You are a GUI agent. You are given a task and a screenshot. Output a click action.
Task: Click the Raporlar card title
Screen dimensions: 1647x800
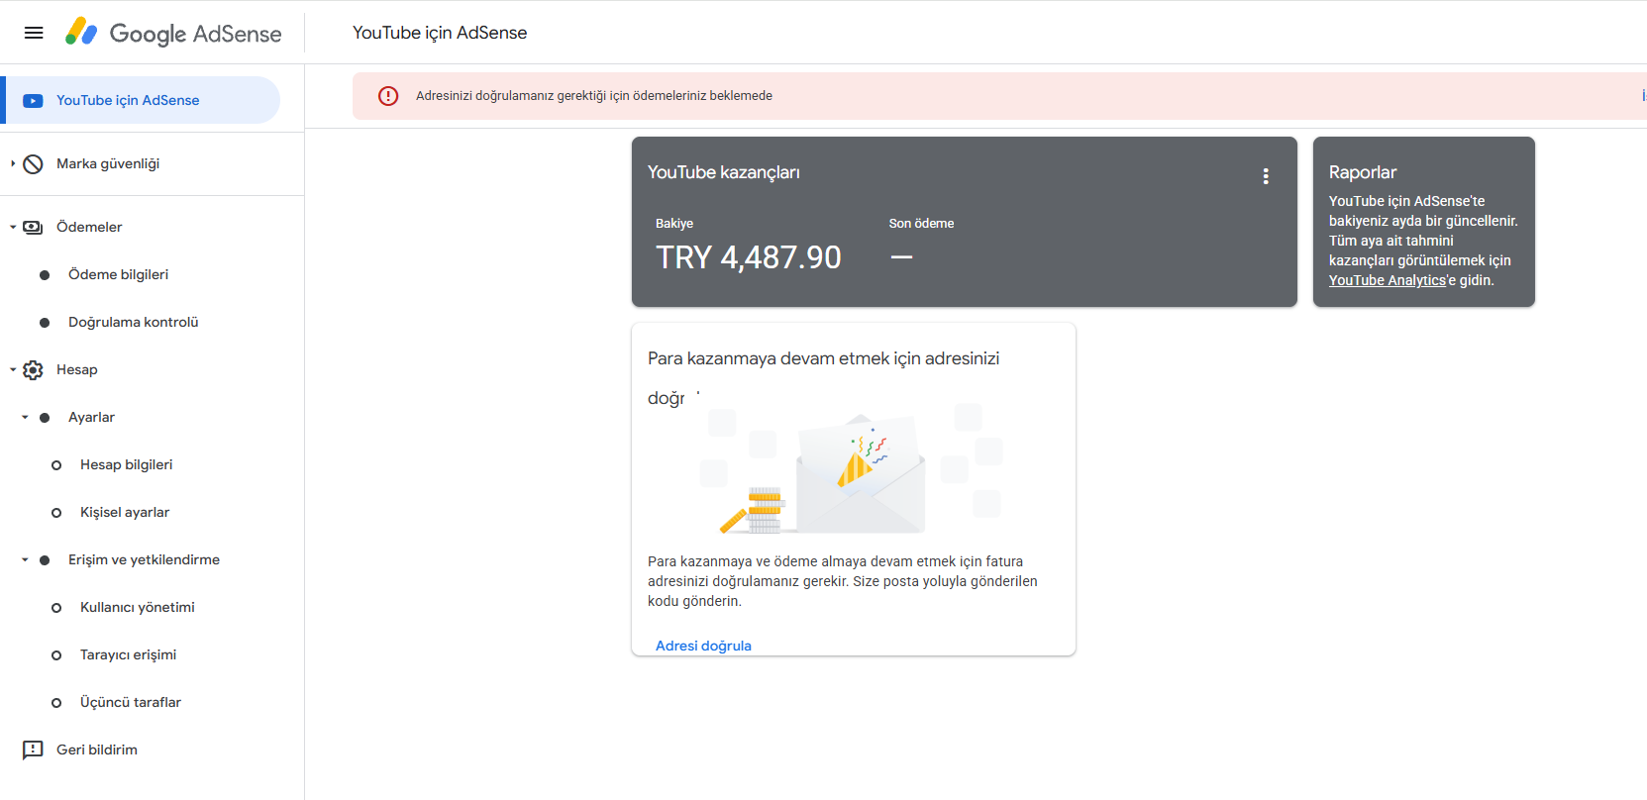pos(1363,172)
